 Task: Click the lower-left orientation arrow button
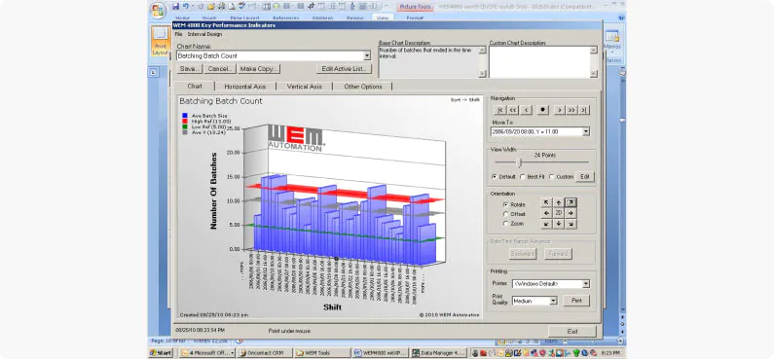point(546,224)
